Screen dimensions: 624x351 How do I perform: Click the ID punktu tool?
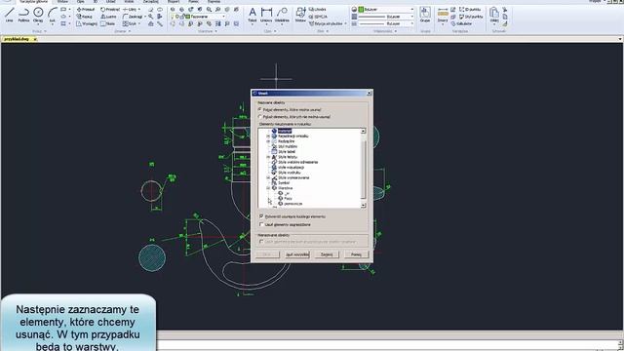pyautogui.click(x=470, y=9)
